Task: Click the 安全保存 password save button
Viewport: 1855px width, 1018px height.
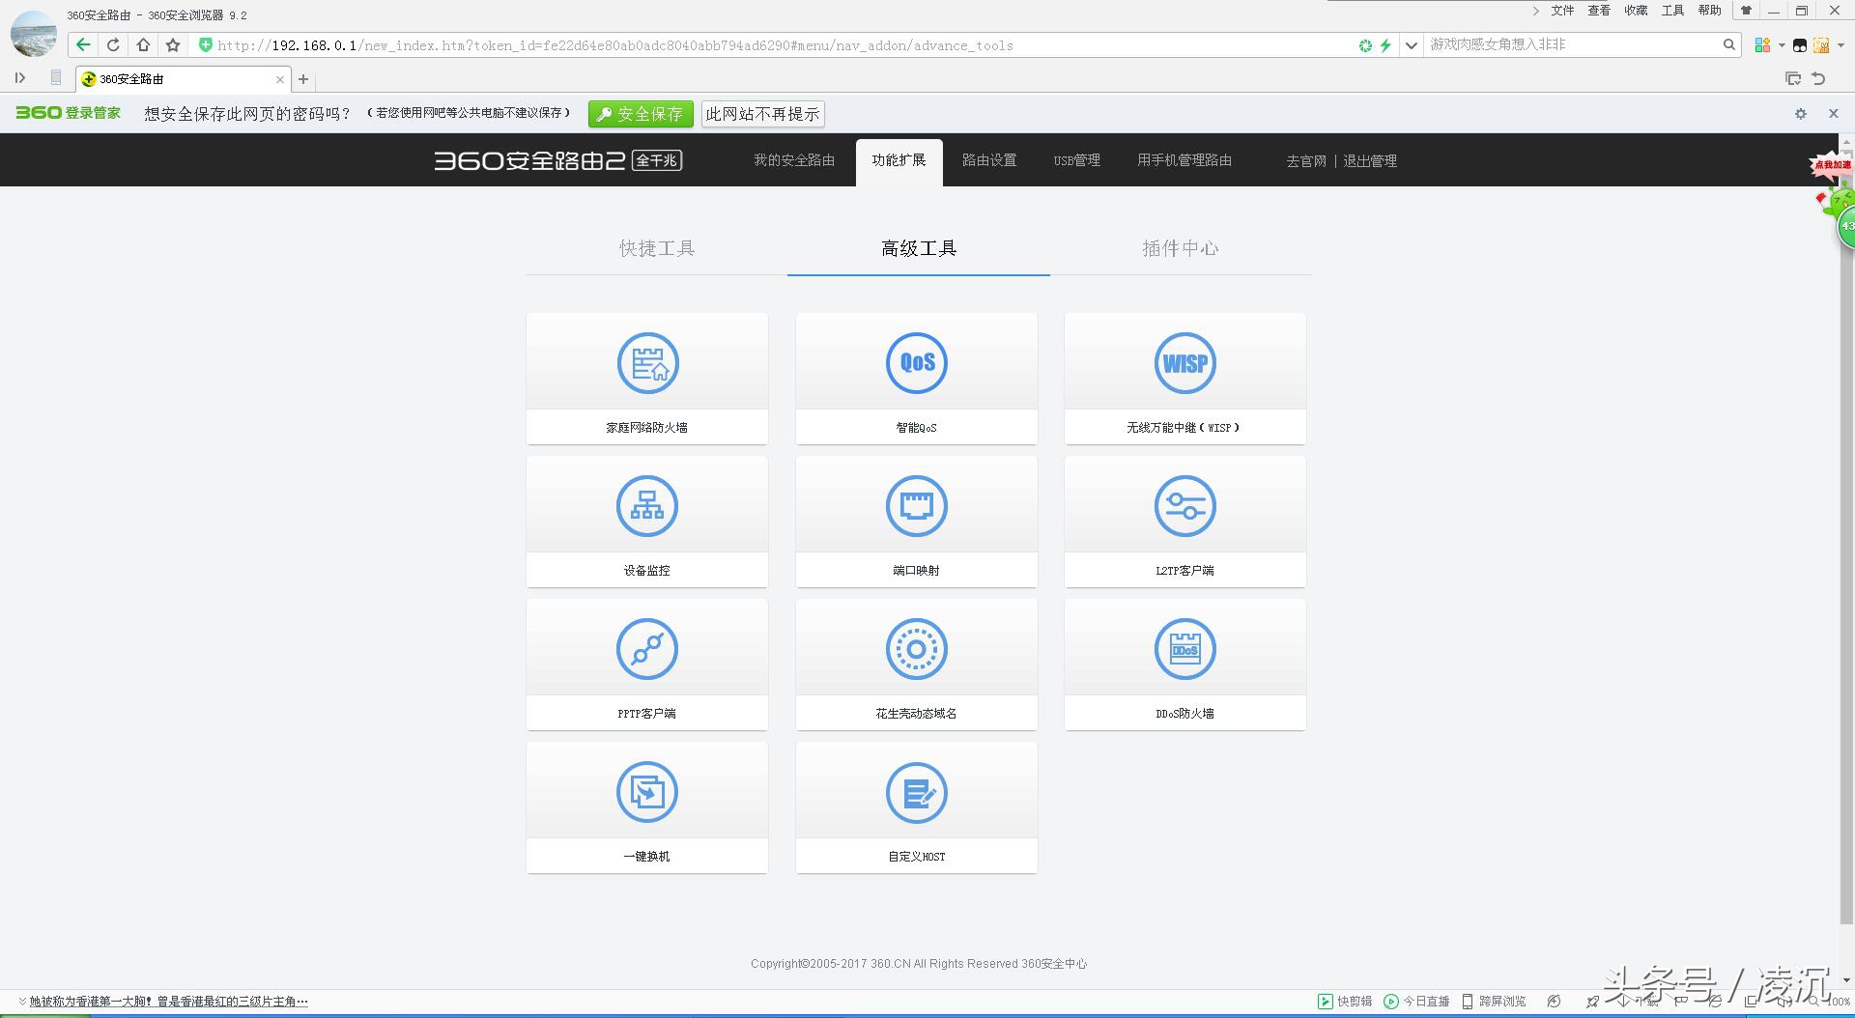Action: click(641, 114)
